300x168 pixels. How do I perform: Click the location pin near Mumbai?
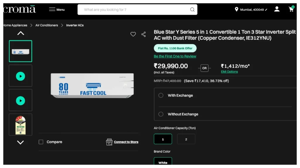(x=237, y=9)
